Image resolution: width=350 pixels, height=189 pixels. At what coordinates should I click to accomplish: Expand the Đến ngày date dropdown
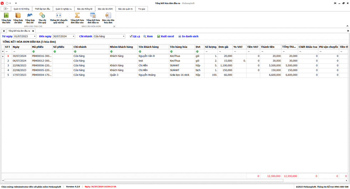click(x=73, y=36)
